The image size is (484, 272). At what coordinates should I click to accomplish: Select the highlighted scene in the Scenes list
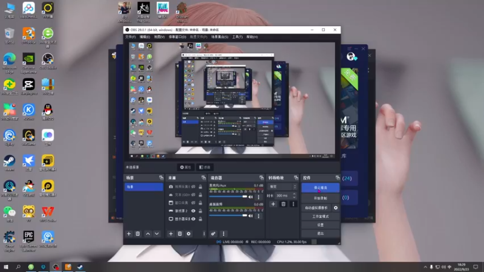coord(144,187)
